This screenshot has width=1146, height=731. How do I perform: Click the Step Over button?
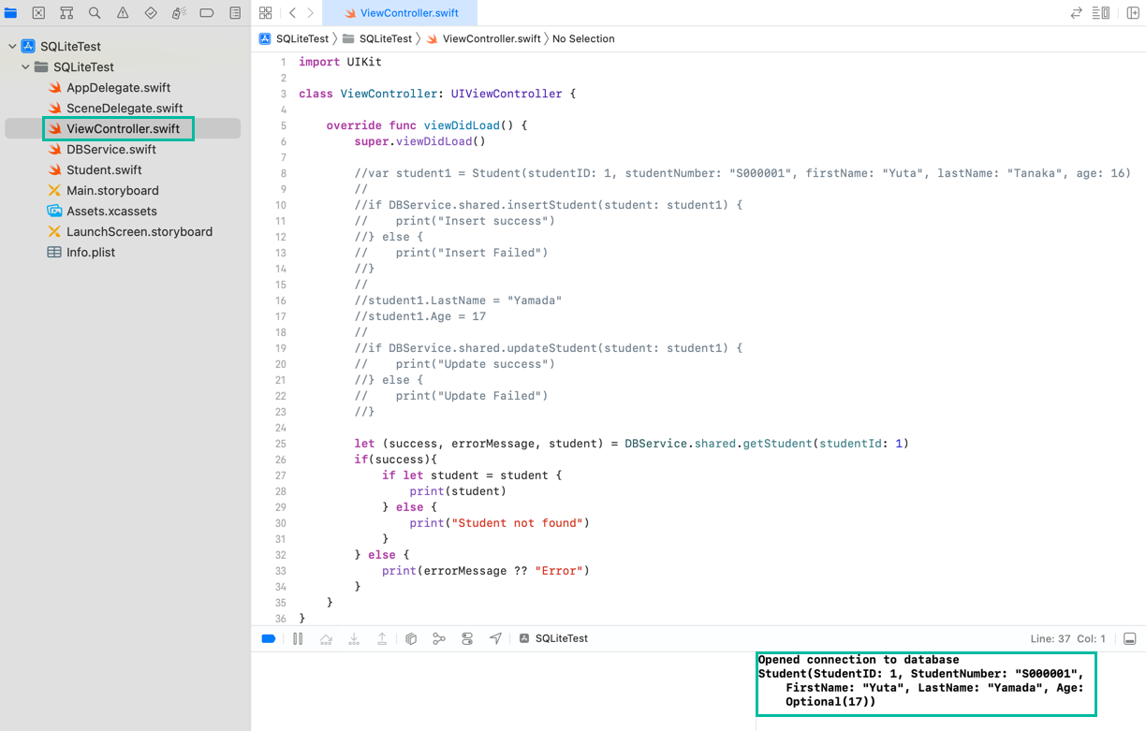pos(326,638)
